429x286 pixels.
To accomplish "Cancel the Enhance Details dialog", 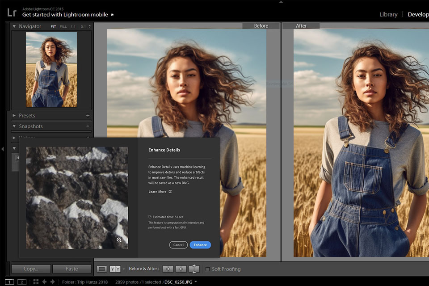I will click(x=178, y=245).
